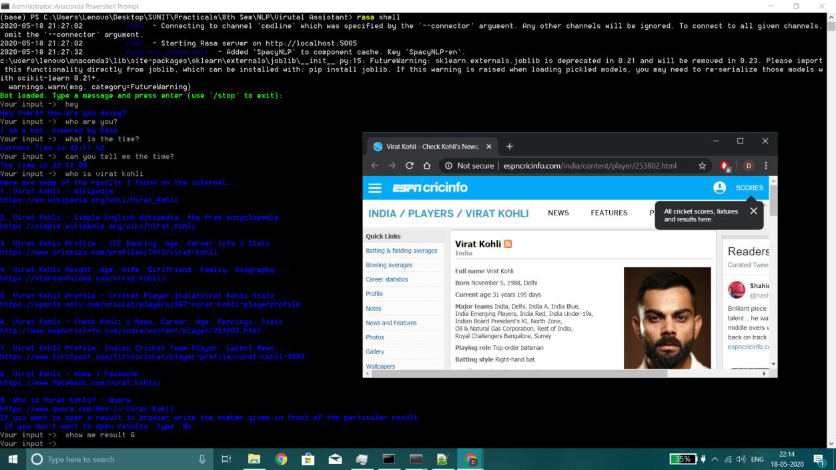Open the Chrome three-dot menu
This screenshot has height=470, width=836.
[x=766, y=166]
